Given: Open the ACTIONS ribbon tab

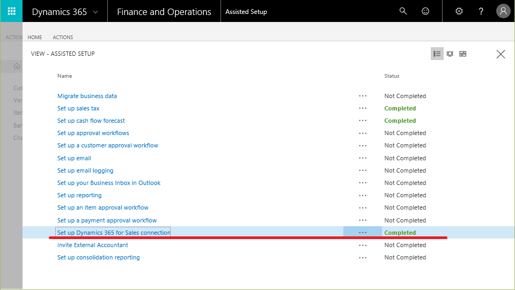Looking at the screenshot, I should pyautogui.click(x=63, y=38).
